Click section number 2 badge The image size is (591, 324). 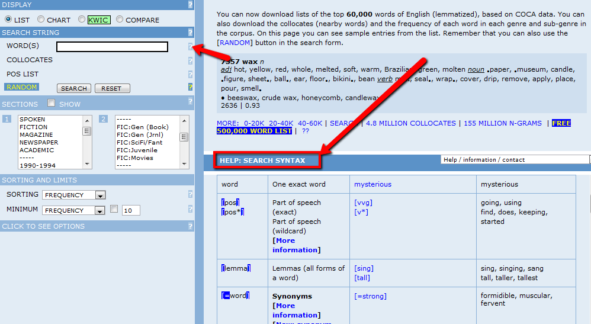point(103,119)
